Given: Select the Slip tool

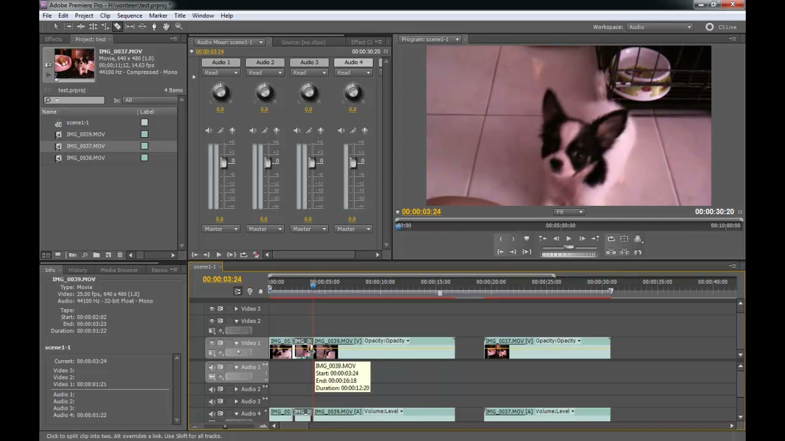Looking at the screenshot, I should (129, 26).
